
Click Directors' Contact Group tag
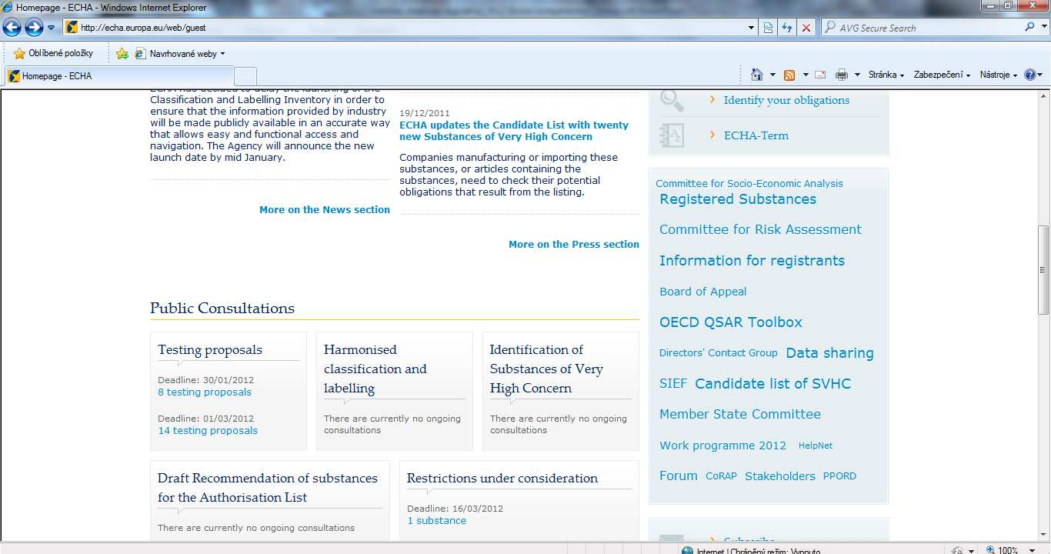719,353
